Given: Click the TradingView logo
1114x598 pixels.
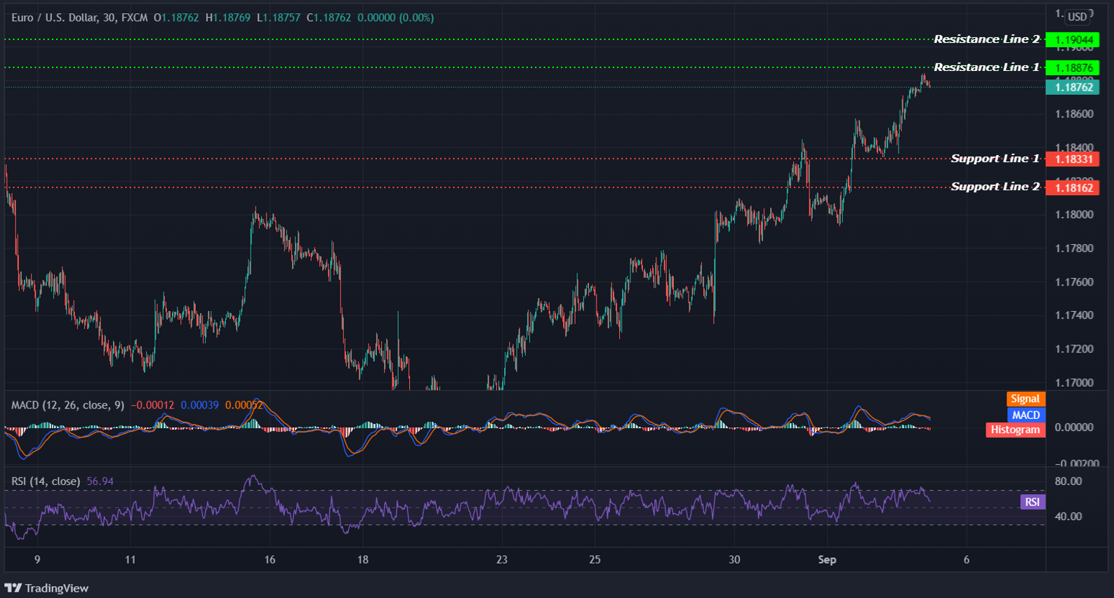Looking at the screenshot, I should coord(46,588).
